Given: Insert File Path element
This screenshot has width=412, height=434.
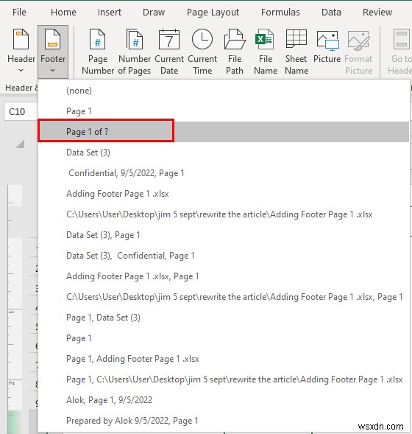Looking at the screenshot, I should coord(235,52).
